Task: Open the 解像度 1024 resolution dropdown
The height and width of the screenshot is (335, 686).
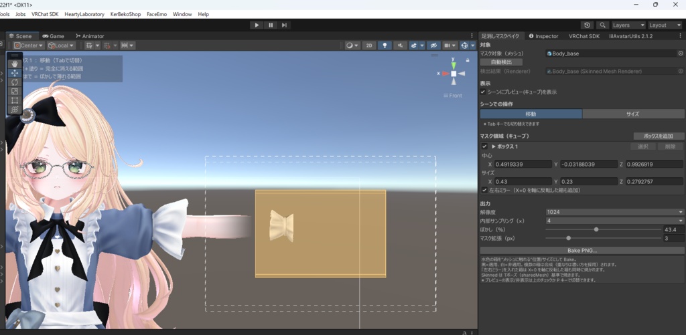Action: [x=614, y=212]
